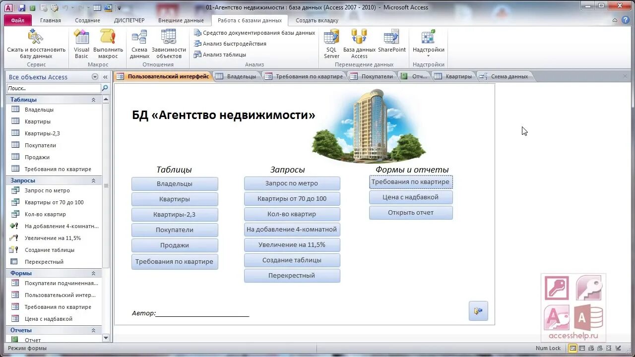Click Кол-во квартир button on form
The height and width of the screenshot is (357, 635).
point(292,214)
